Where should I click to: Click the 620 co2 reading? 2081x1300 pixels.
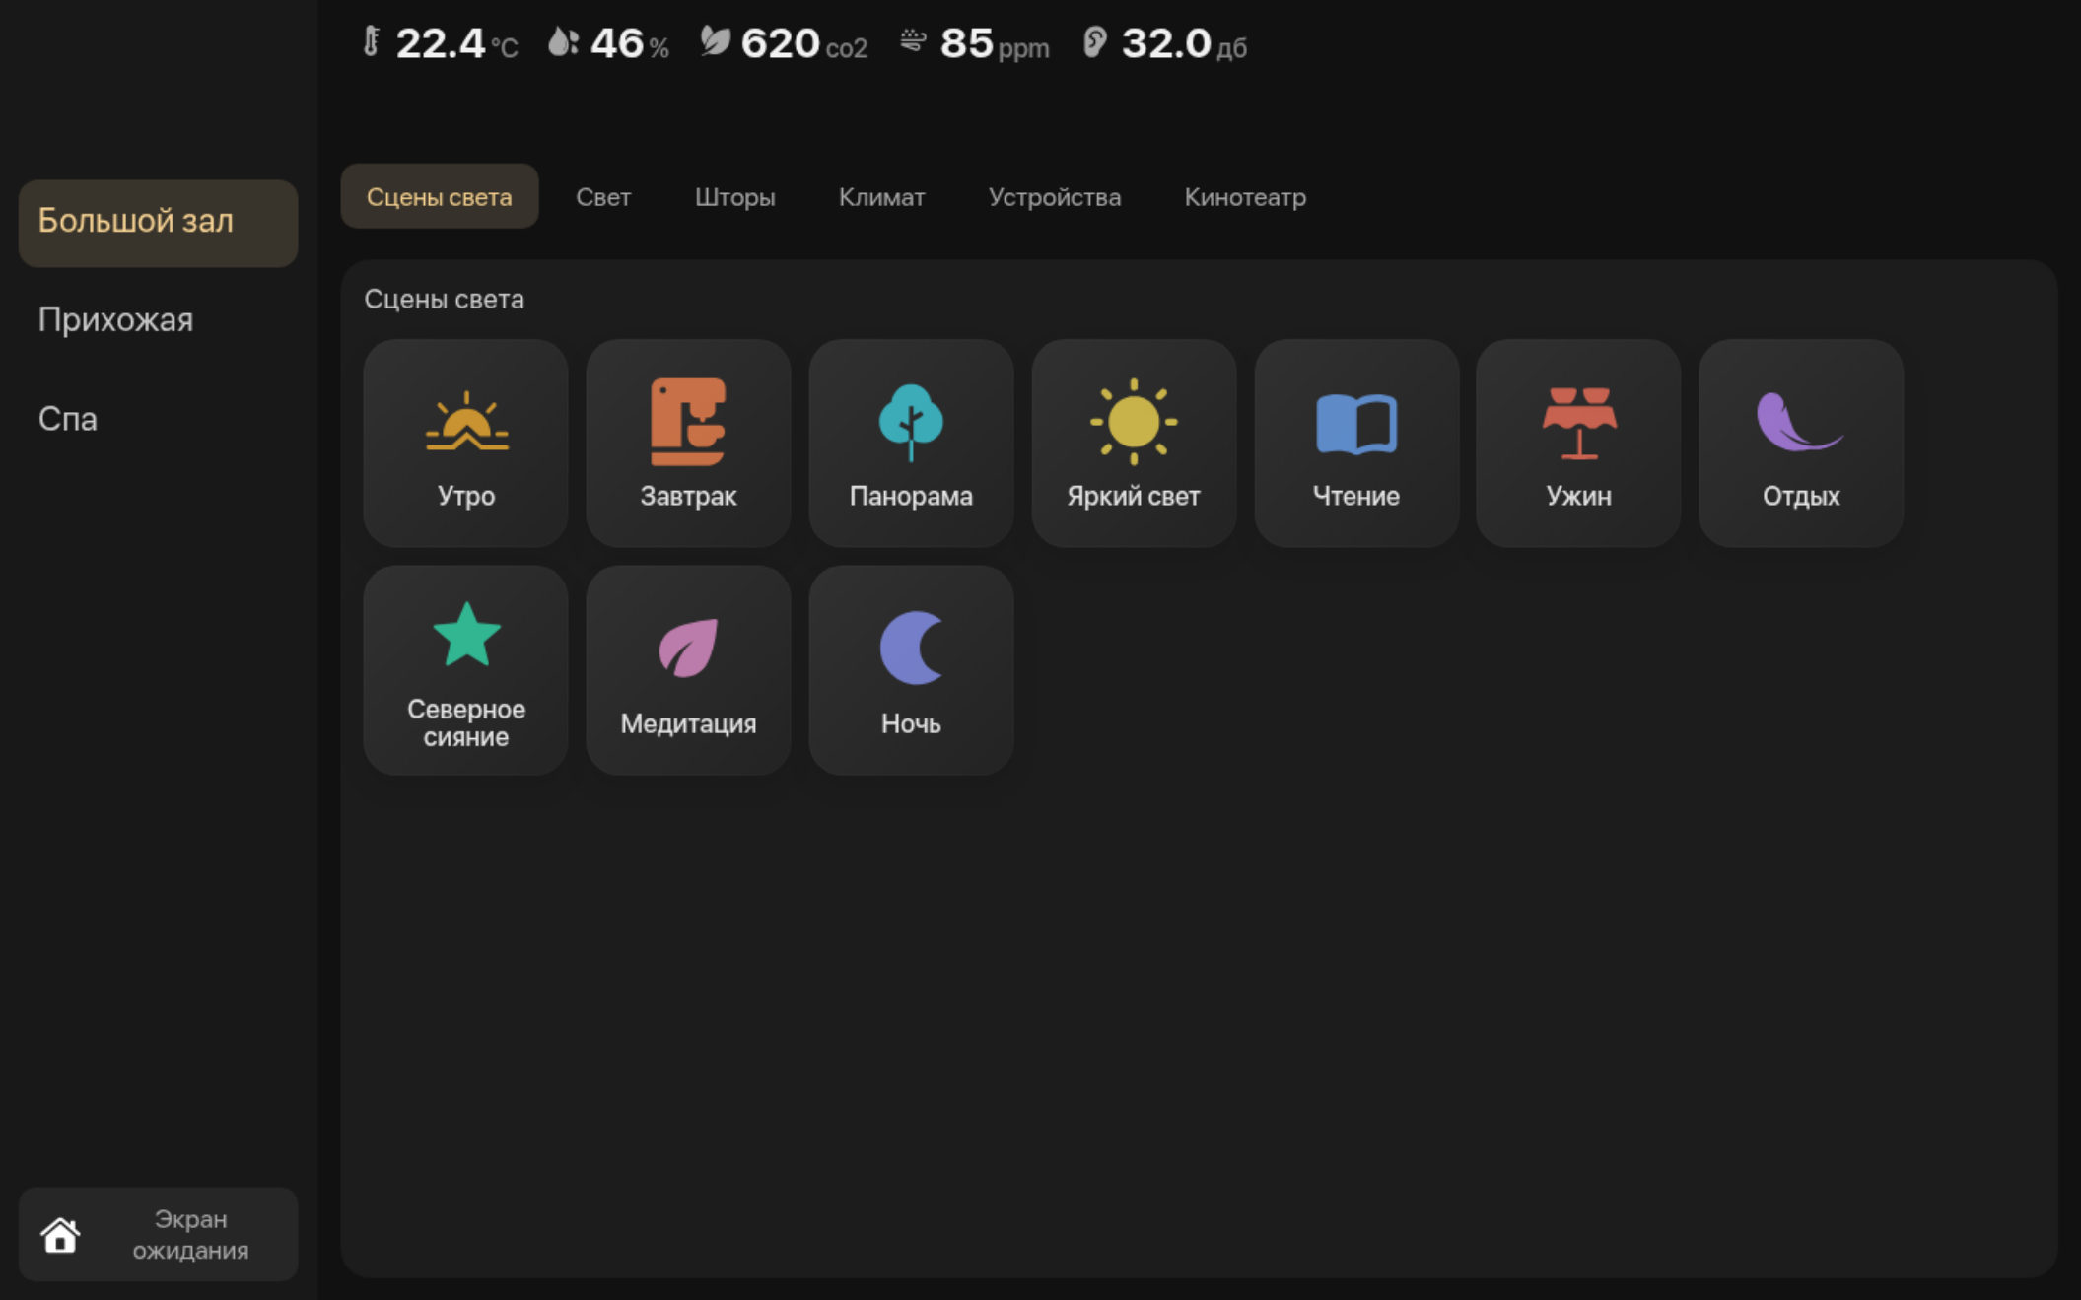point(803,43)
